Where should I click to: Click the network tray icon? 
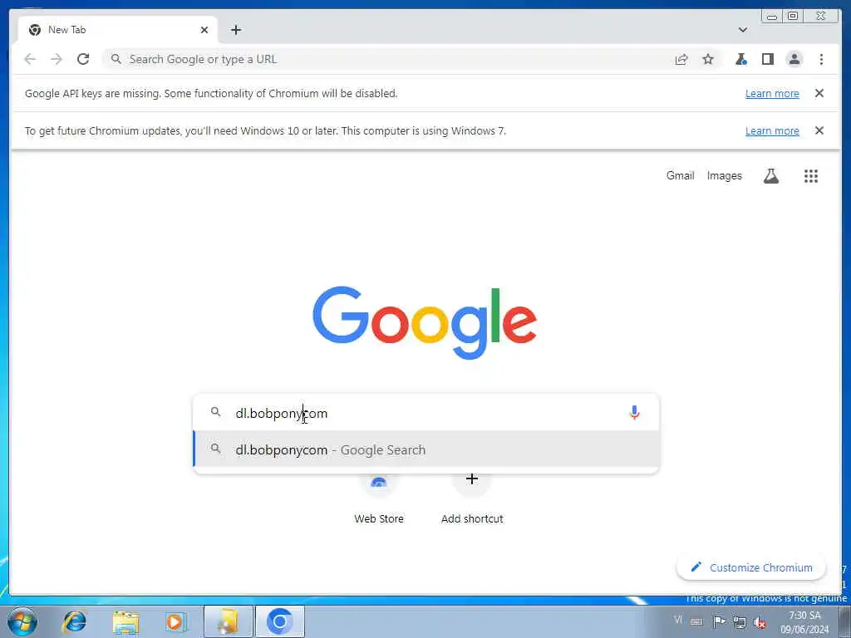pos(739,621)
